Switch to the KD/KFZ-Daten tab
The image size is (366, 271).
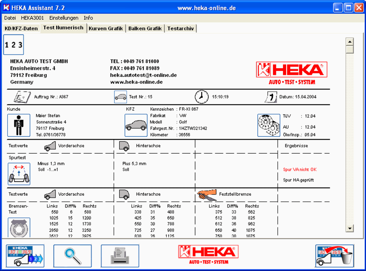pos(21,28)
